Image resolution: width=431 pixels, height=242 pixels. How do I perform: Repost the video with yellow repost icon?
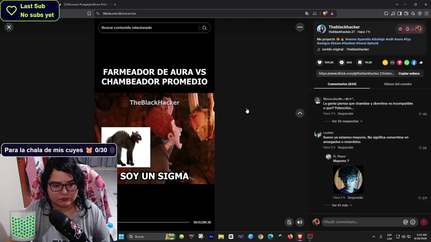(x=385, y=63)
